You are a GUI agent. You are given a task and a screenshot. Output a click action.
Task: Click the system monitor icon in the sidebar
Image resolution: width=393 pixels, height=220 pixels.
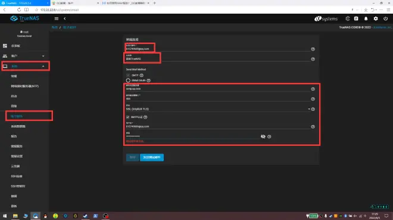point(5,66)
